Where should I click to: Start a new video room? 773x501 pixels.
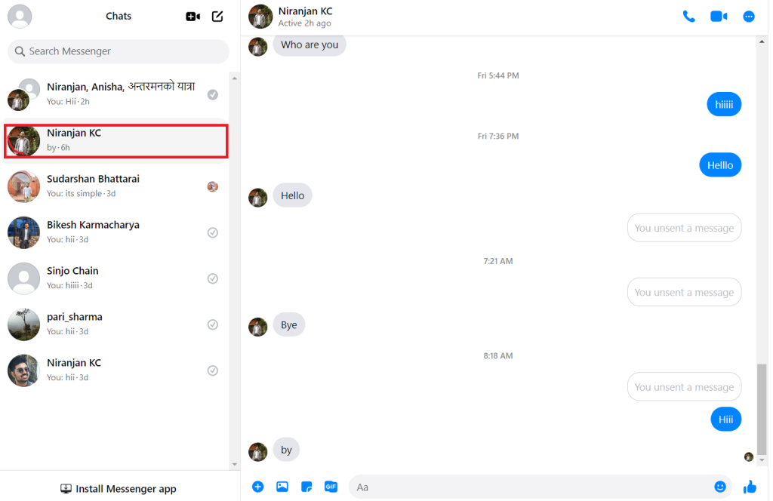tap(192, 17)
